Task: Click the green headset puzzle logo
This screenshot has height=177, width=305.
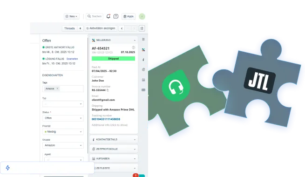Action: point(176,86)
